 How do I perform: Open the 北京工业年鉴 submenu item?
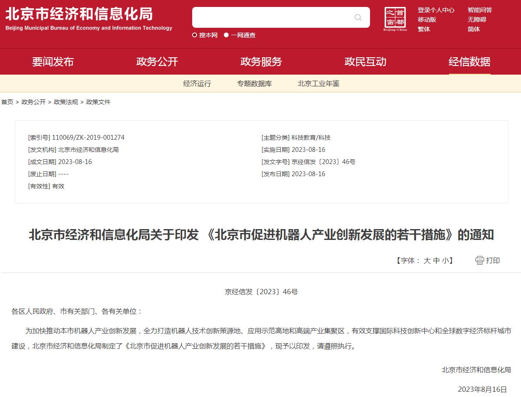coord(318,84)
